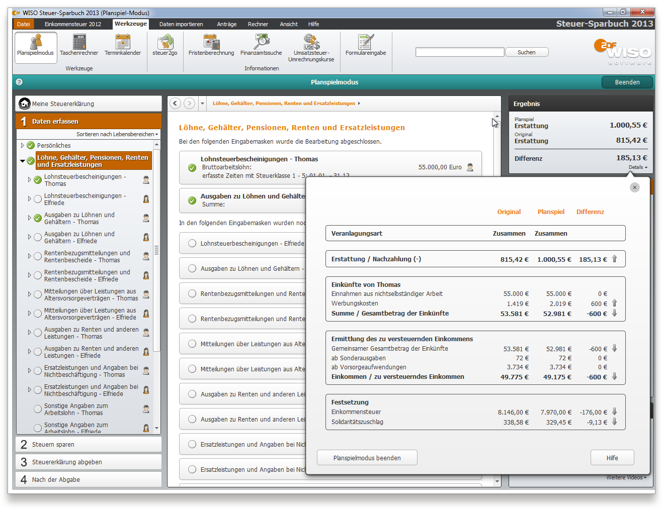Toggle status circle for Ausgaben zu Löhnen - Elfriede in sidebar

[x=38, y=237]
